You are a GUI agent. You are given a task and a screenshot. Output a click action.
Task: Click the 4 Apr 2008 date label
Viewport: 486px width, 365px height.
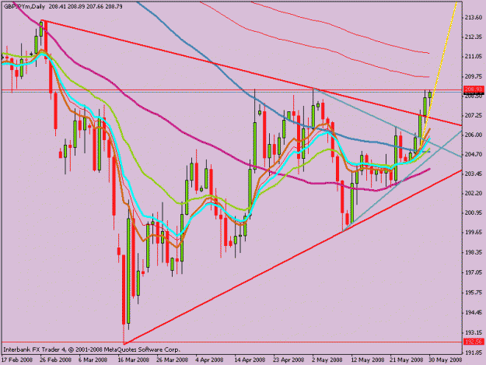(209, 360)
